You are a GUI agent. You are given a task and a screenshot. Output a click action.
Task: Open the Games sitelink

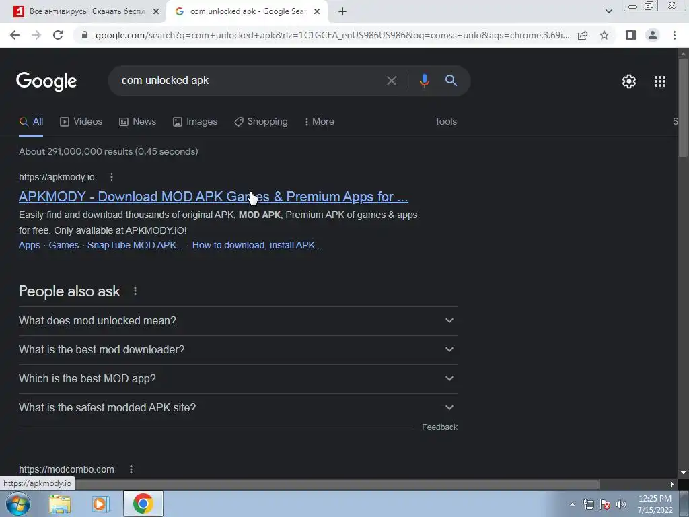64,245
